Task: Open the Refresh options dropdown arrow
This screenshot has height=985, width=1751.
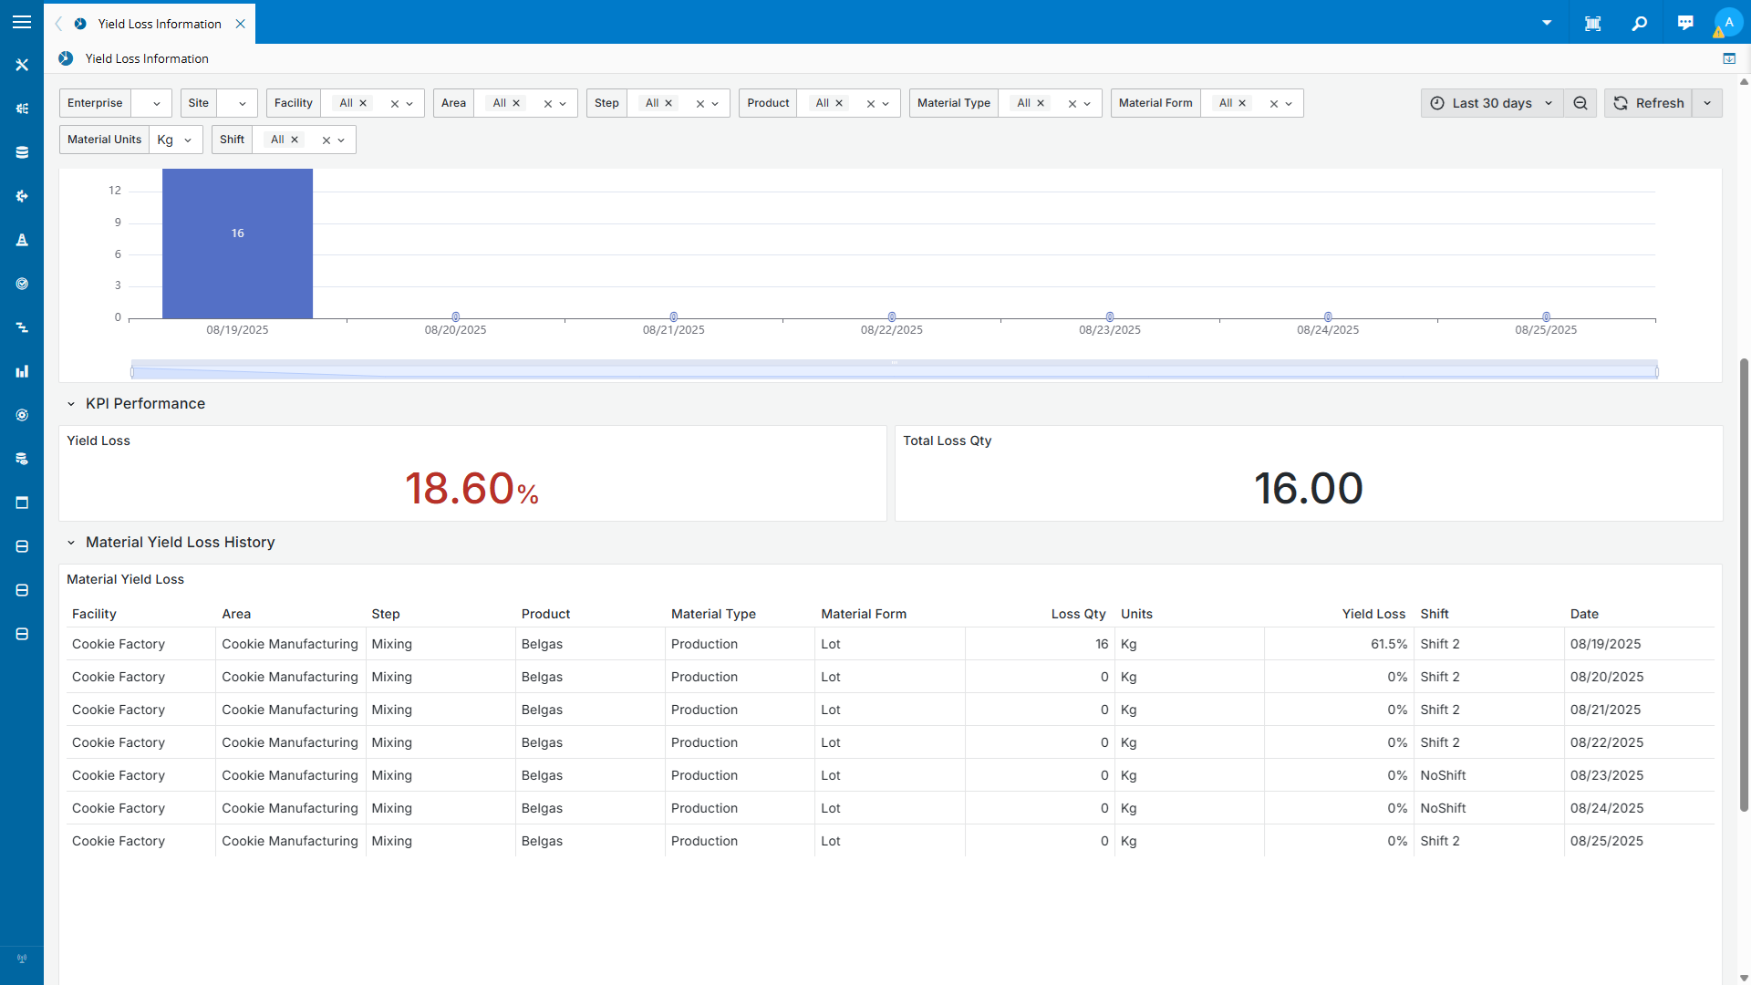Action: tap(1707, 103)
